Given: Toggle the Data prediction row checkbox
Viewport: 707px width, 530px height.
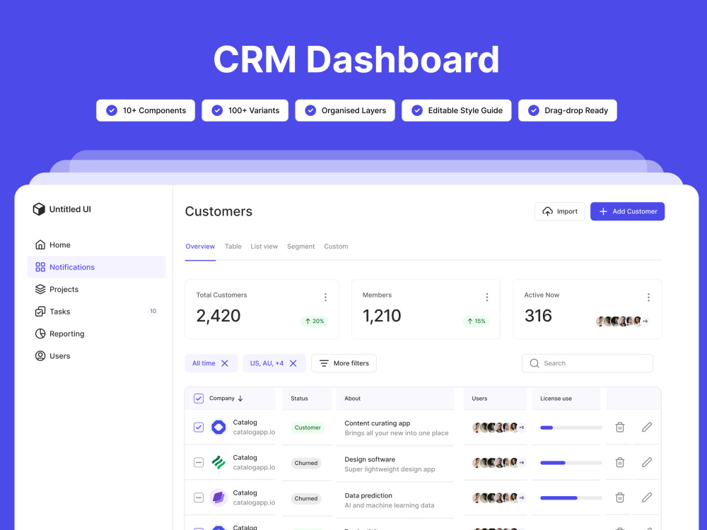Looking at the screenshot, I should point(199,497).
